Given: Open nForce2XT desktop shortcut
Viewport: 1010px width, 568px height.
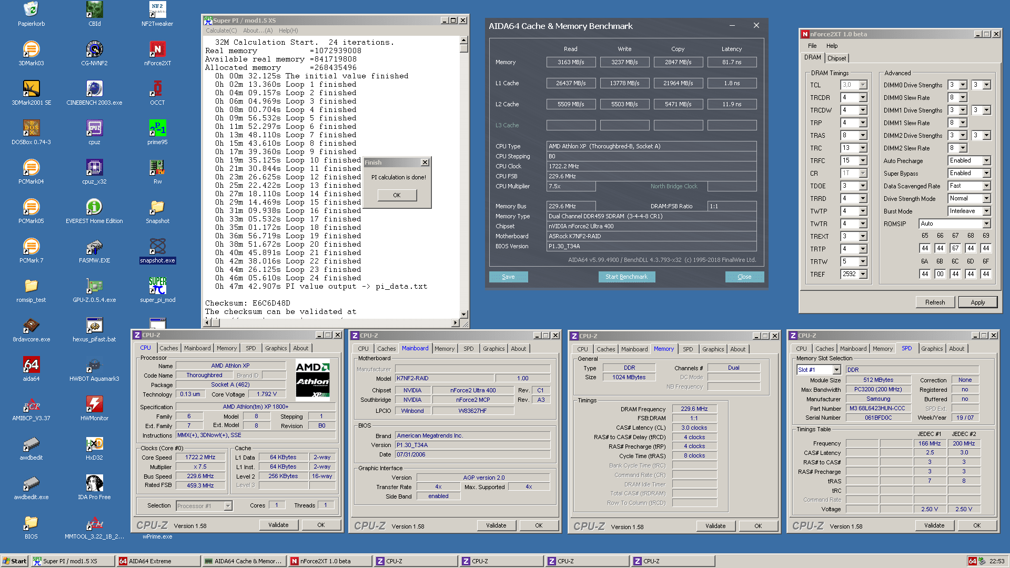Looking at the screenshot, I should click(157, 54).
